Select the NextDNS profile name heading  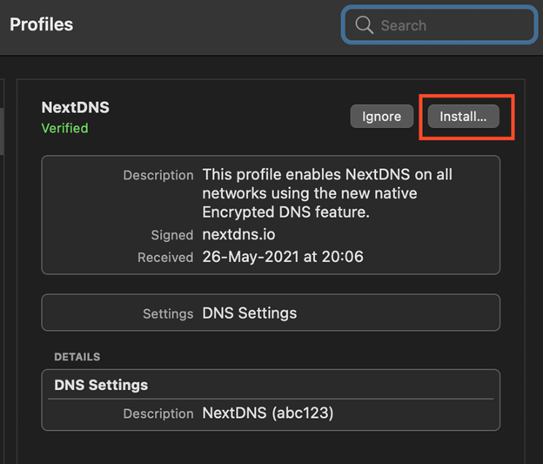pyautogui.click(x=76, y=108)
